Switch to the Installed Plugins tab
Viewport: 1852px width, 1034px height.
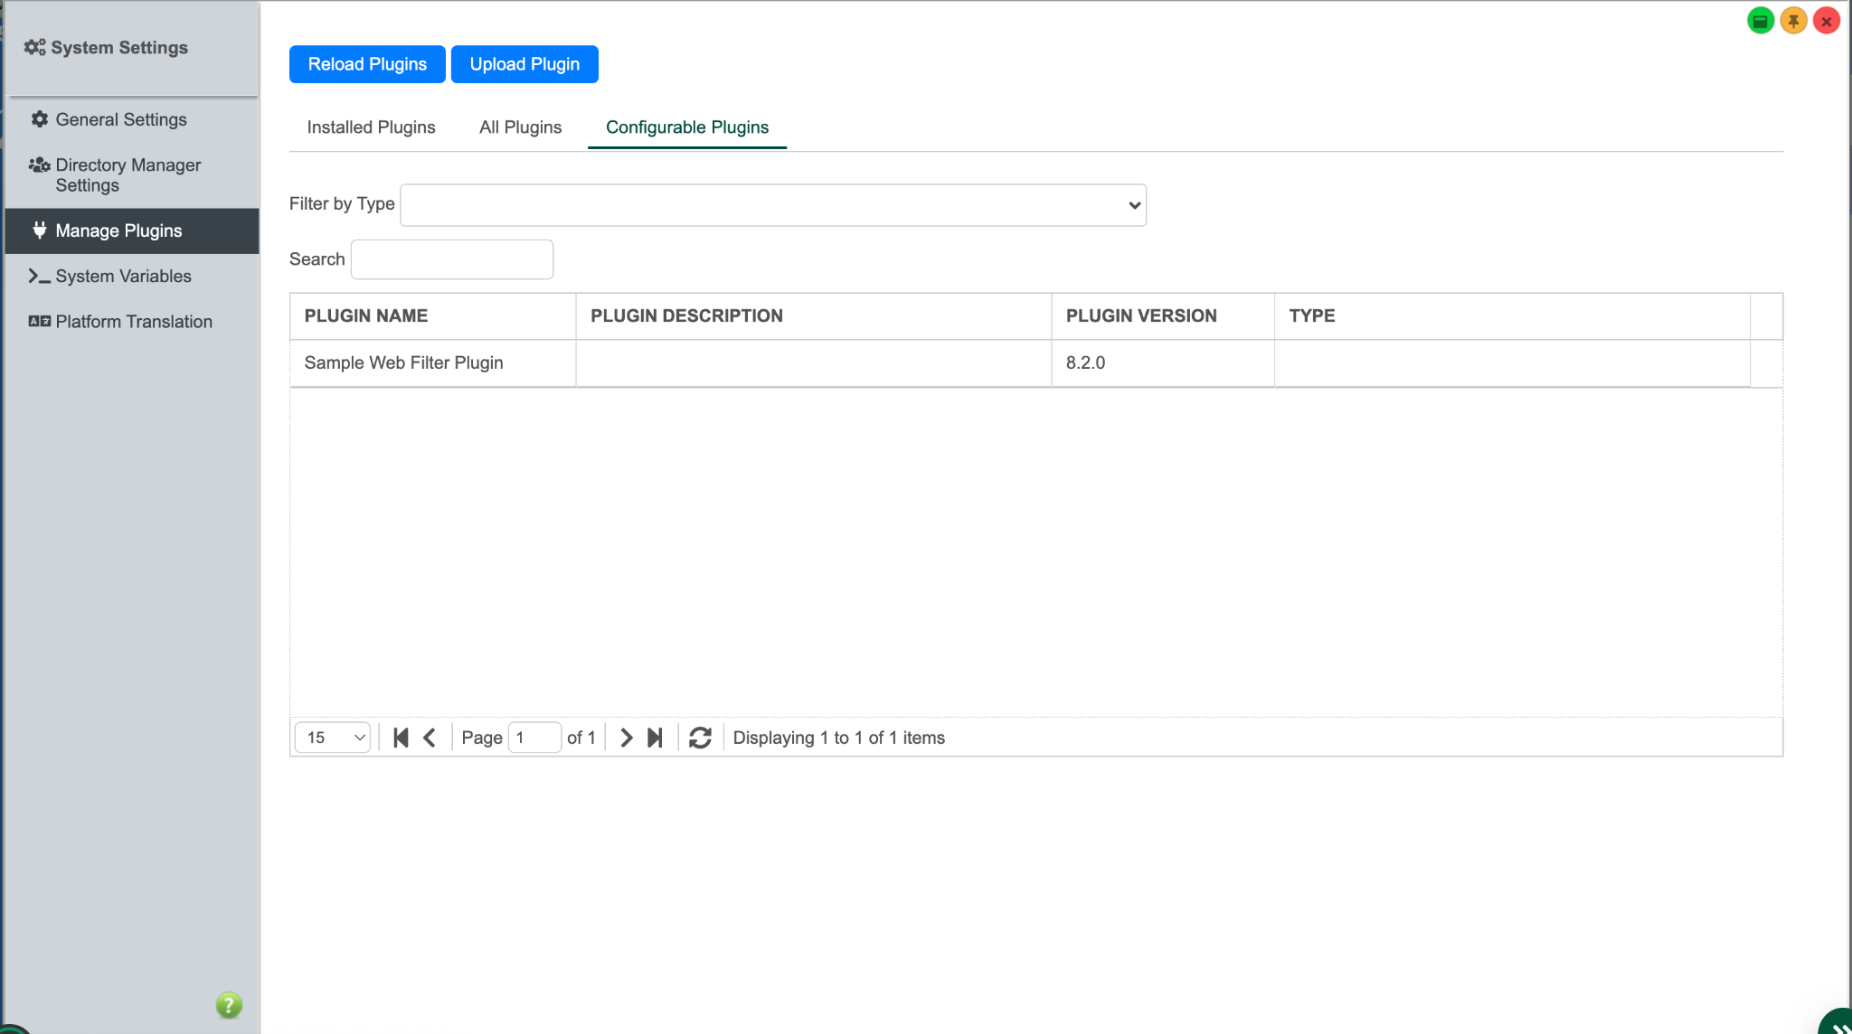pyautogui.click(x=371, y=127)
